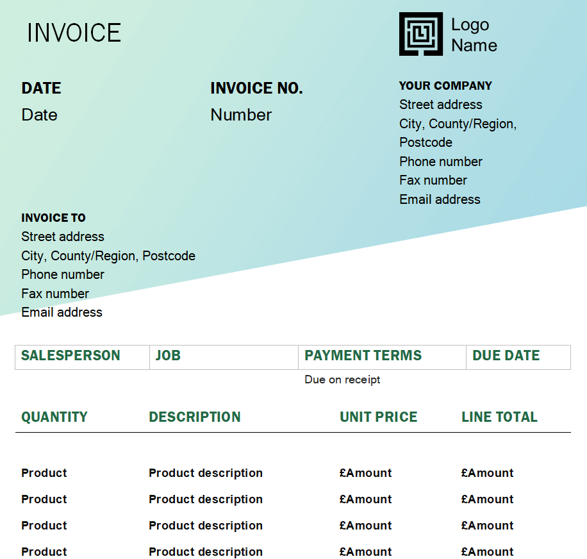Click the INVOICE title heading
Viewport: 587px width, 559px height.
(74, 33)
